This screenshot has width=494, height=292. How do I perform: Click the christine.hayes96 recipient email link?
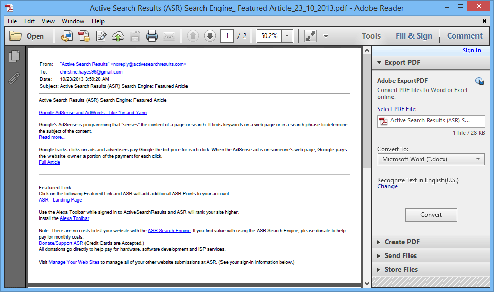(91, 71)
